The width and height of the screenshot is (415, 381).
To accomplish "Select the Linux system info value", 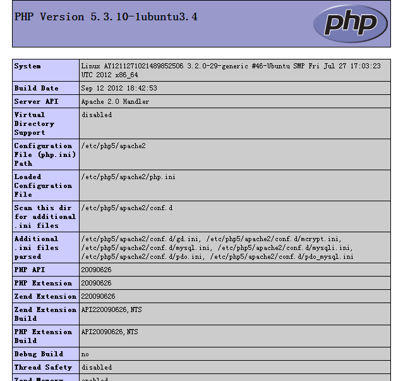I will pos(231,70).
